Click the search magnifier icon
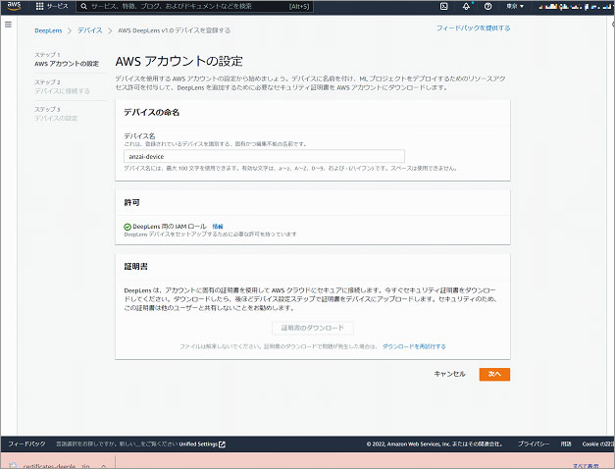This screenshot has width=615, height=469. pos(83,6)
